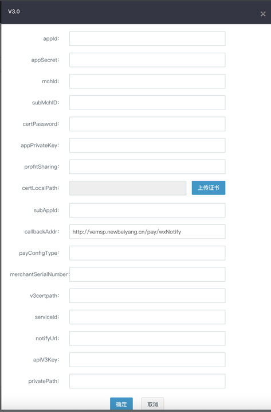Focus the subMchID input box

(147, 103)
